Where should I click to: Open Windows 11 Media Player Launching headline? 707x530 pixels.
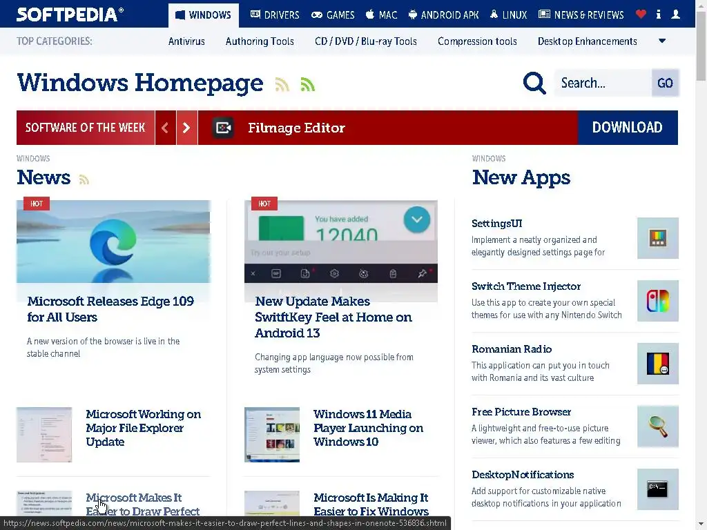(369, 428)
